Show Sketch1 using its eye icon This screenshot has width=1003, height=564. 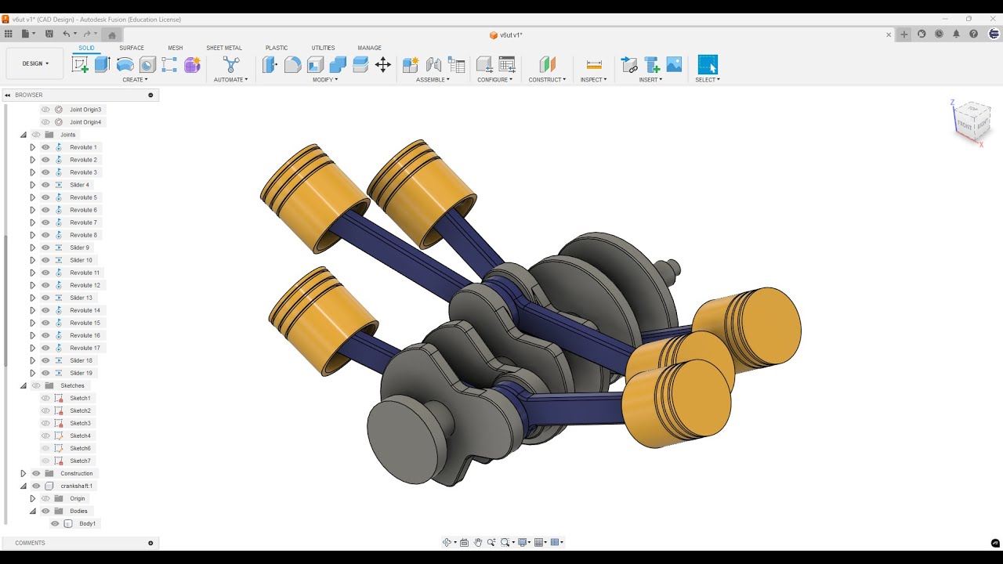(45, 398)
